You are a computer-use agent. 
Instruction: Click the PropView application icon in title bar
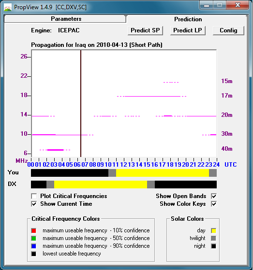tap(8, 7)
